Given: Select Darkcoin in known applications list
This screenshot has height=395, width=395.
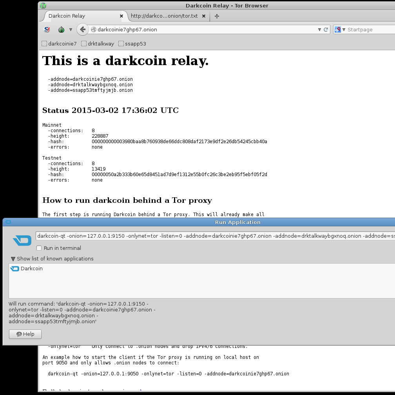Looking at the screenshot, I should [x=27, y=268].
